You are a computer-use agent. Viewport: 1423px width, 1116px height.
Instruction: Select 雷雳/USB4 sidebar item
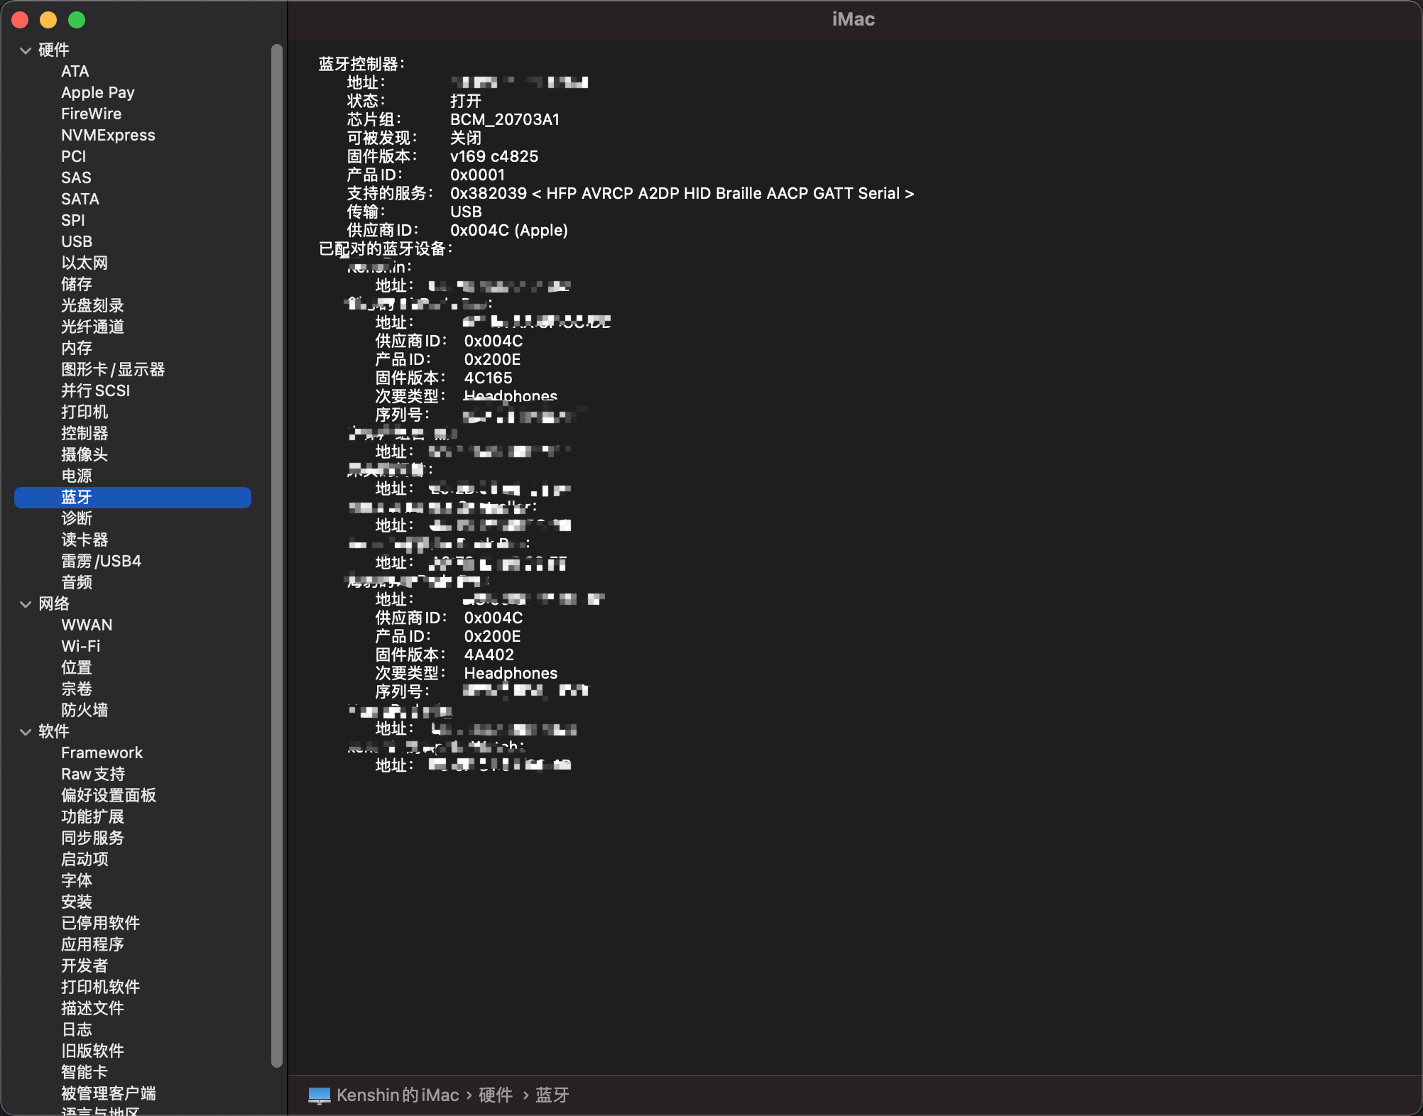101,562
